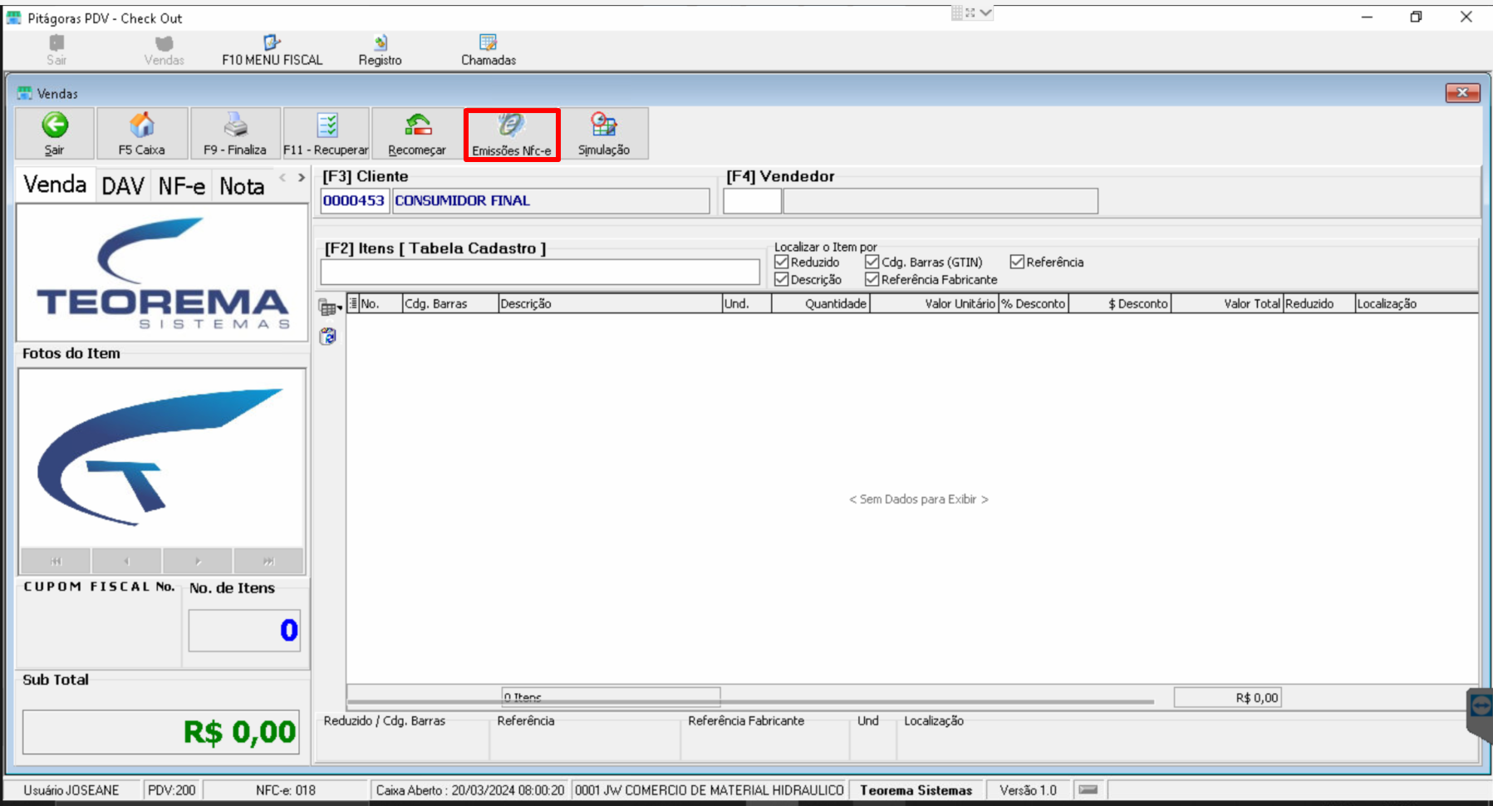Screen dimensions: 1493x806
Task: Click PDV:200 in status bar
Action: pos(172,790)
